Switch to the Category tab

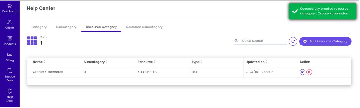click(39, 27)
